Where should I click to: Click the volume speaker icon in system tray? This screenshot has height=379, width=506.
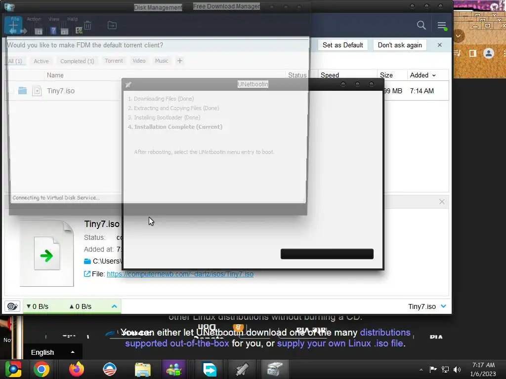pyautogui.click(x=457, y=369)
